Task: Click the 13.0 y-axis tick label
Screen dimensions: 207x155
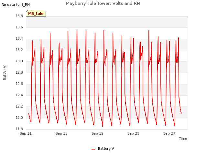Action: 19,61
